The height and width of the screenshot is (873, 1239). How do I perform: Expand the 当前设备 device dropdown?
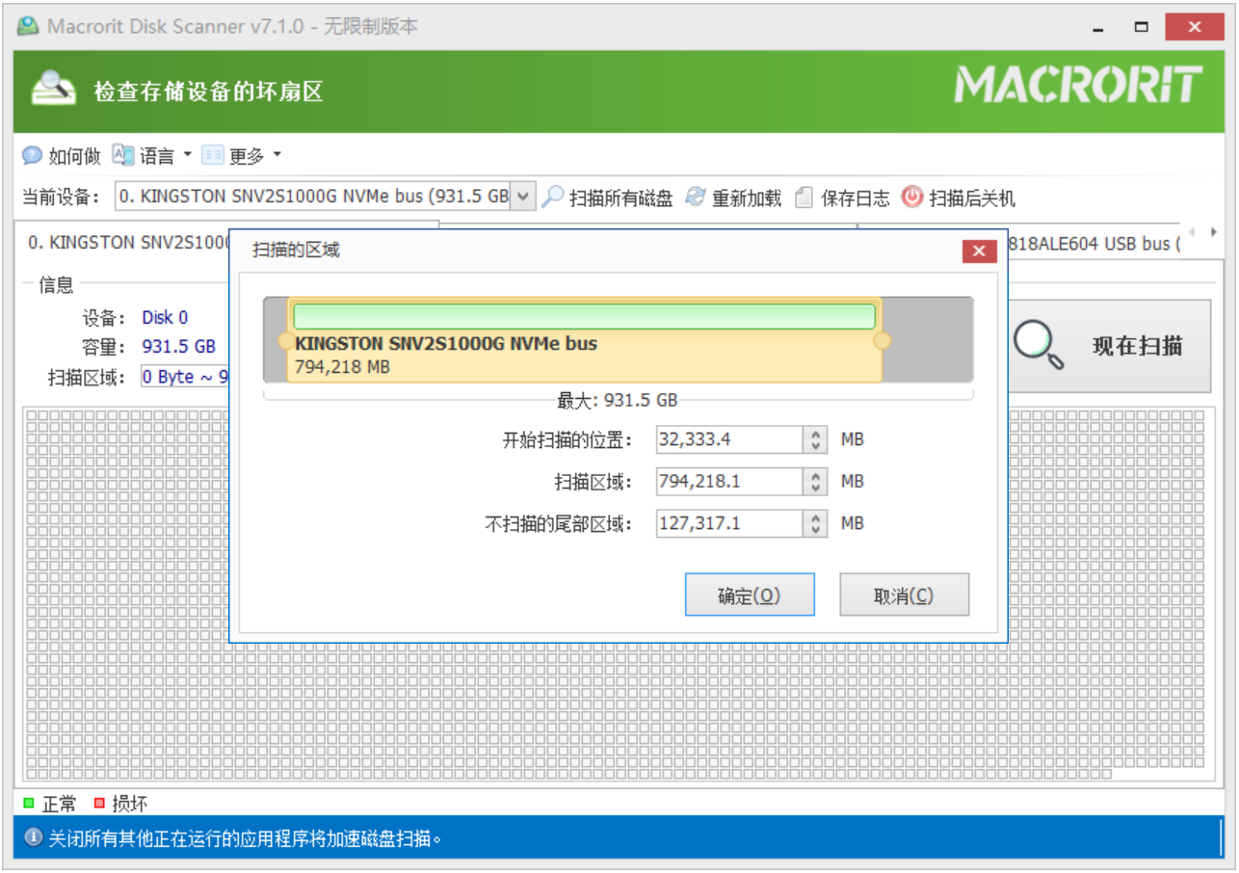click(x=523, y=197)
